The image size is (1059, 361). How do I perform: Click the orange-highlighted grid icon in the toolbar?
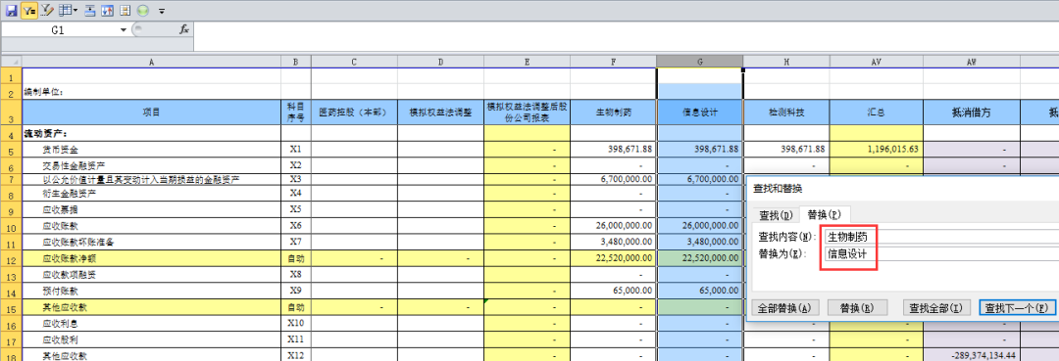click(125, 10)
